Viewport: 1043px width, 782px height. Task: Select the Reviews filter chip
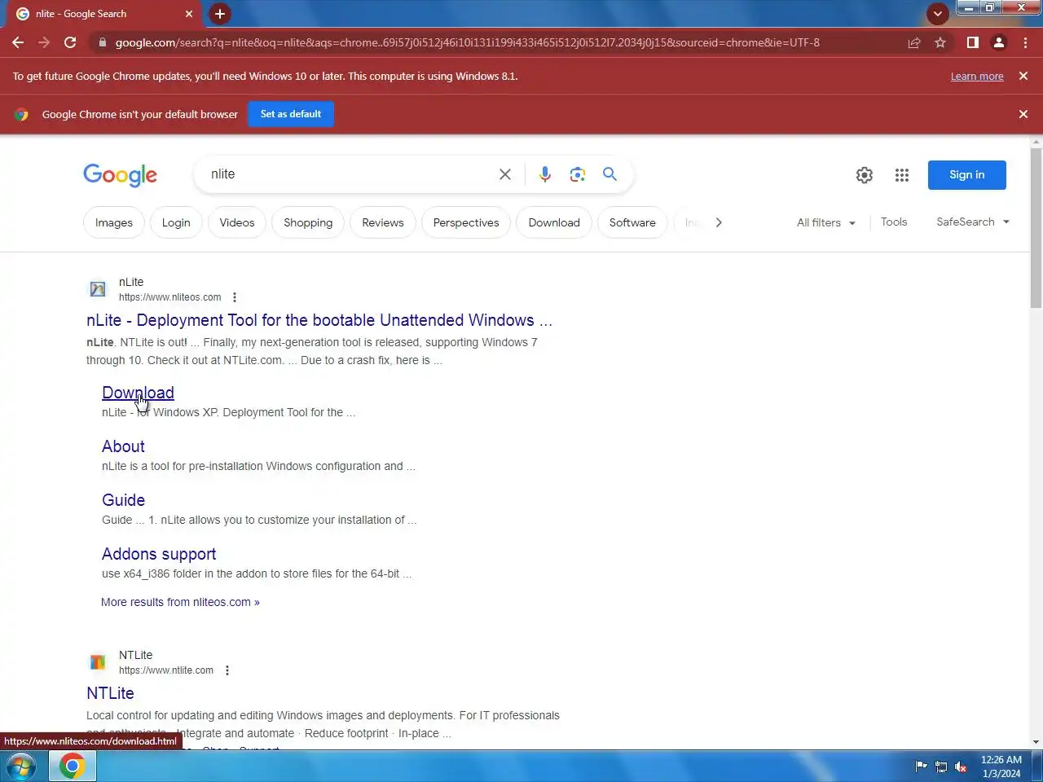(383, 222)
